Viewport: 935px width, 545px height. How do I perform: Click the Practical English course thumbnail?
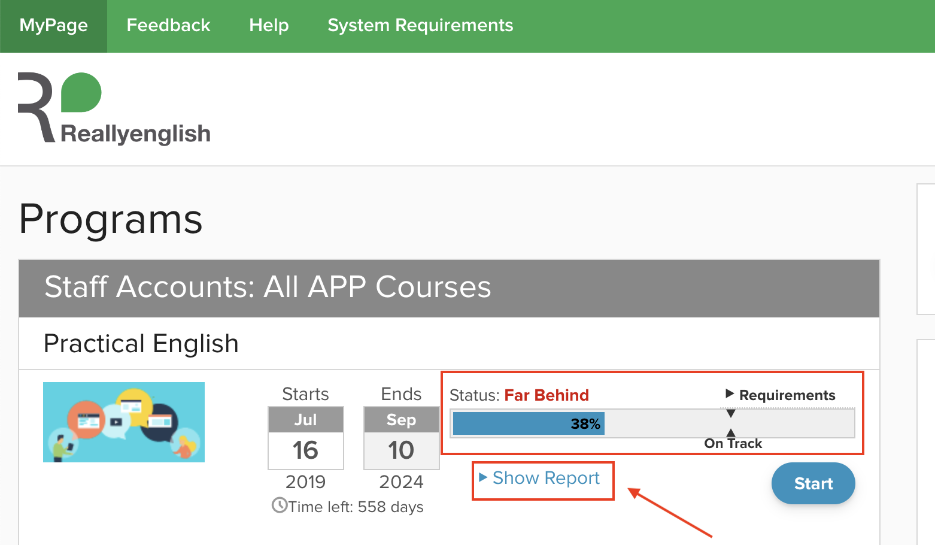[x=123, y=422]
